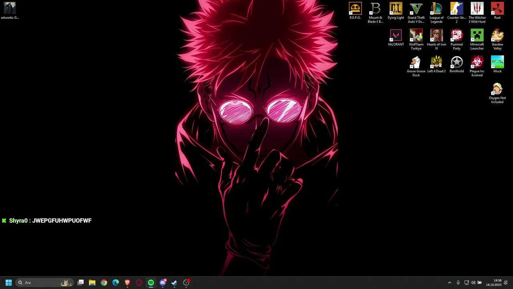Select the RimWorld desktop icon
Image resolution: width=513 pixels, height=289 pixels.
click(456, 65)
